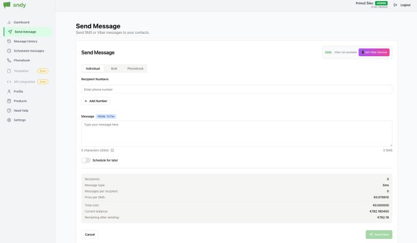This screenshot has width=417, height=243.
Task: Switch to the Phonebook tab
Action: pos(135,69)
